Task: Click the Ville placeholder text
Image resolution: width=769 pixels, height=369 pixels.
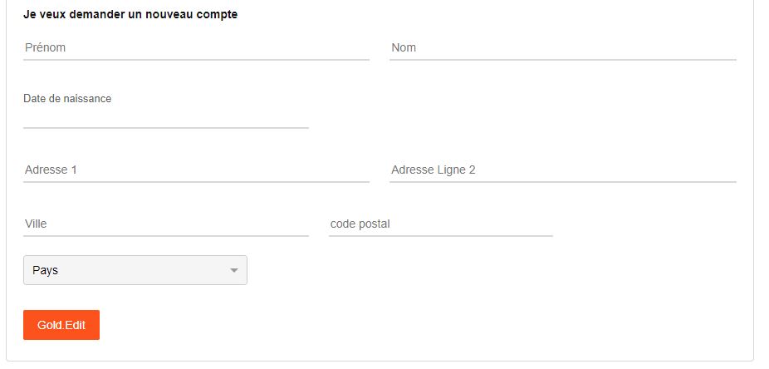Action: point(36,224)
